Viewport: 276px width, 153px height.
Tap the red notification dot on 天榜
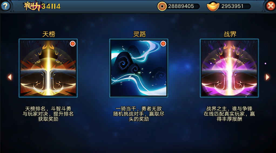73,44
